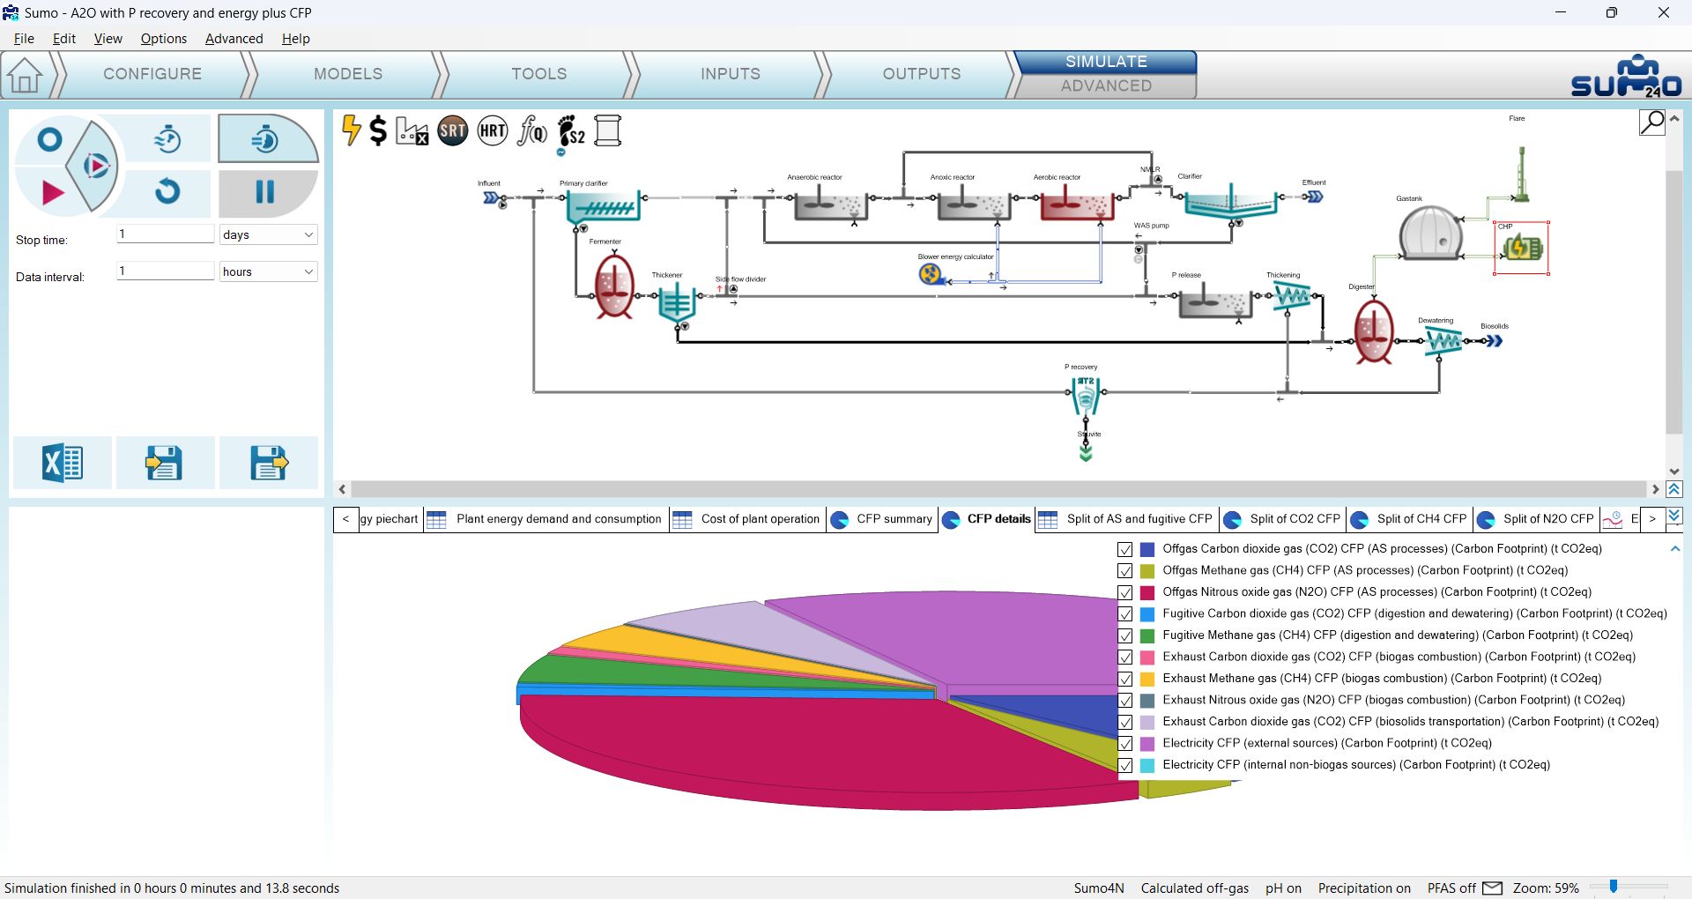Switch to the CFP summary tab
Viewport: 1692px width, 899px height.
coord(882,519)
